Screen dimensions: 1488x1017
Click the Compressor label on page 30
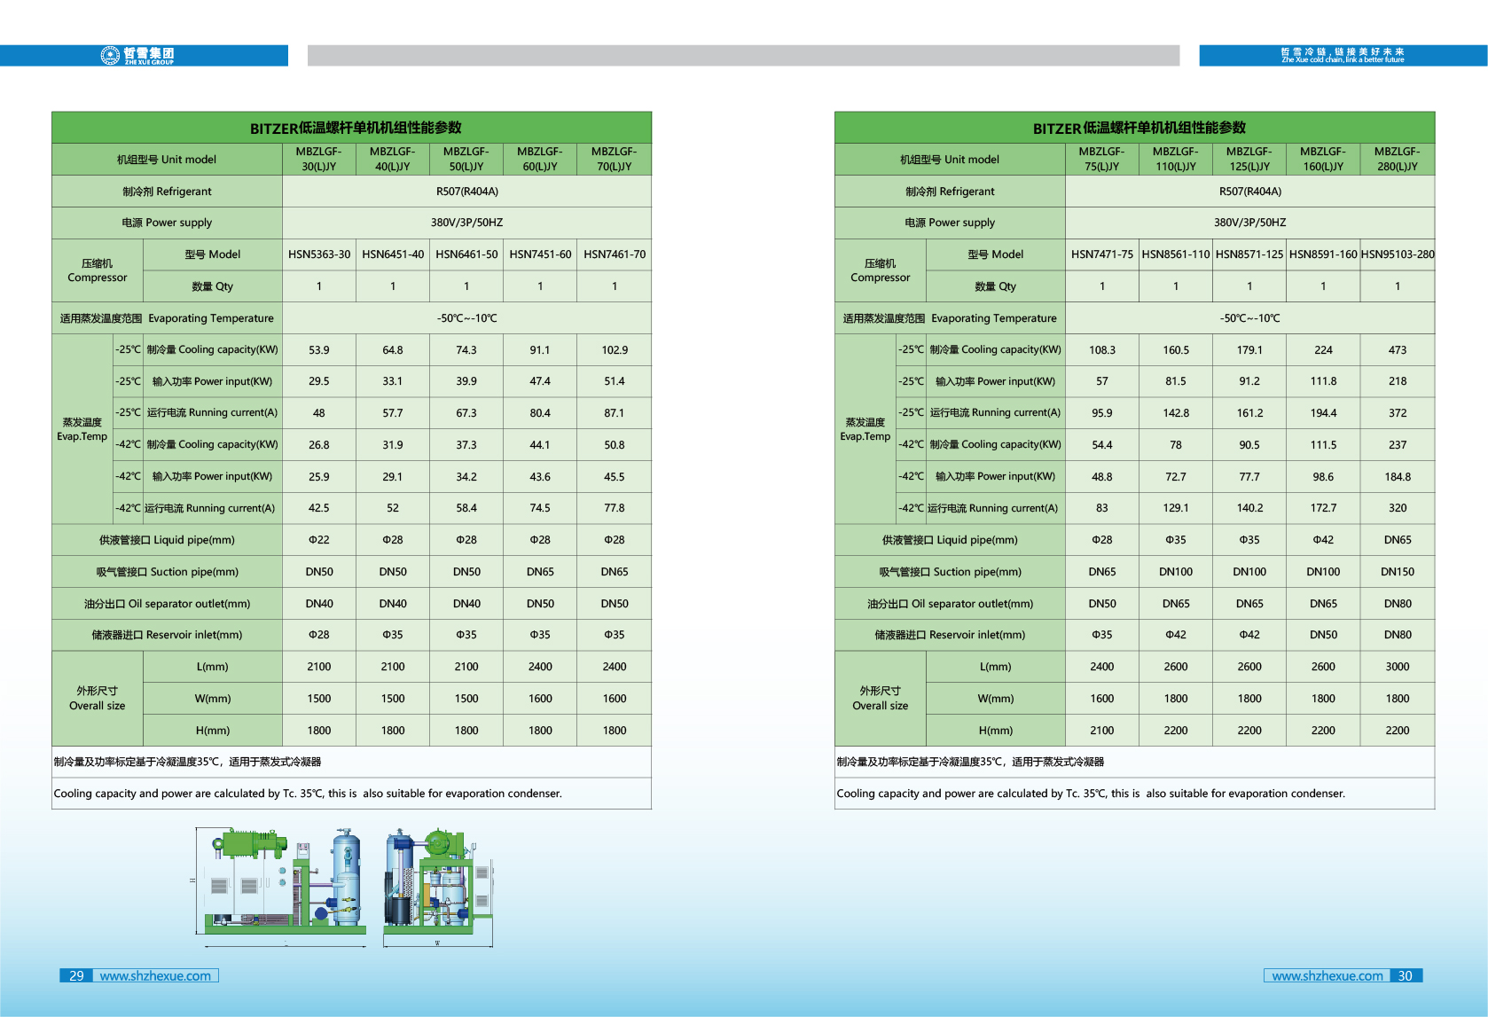pyautogui.click(x=881, y=270)
